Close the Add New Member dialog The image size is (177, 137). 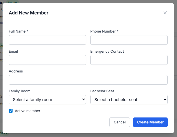pyautogui.click(x=165, y=13)
